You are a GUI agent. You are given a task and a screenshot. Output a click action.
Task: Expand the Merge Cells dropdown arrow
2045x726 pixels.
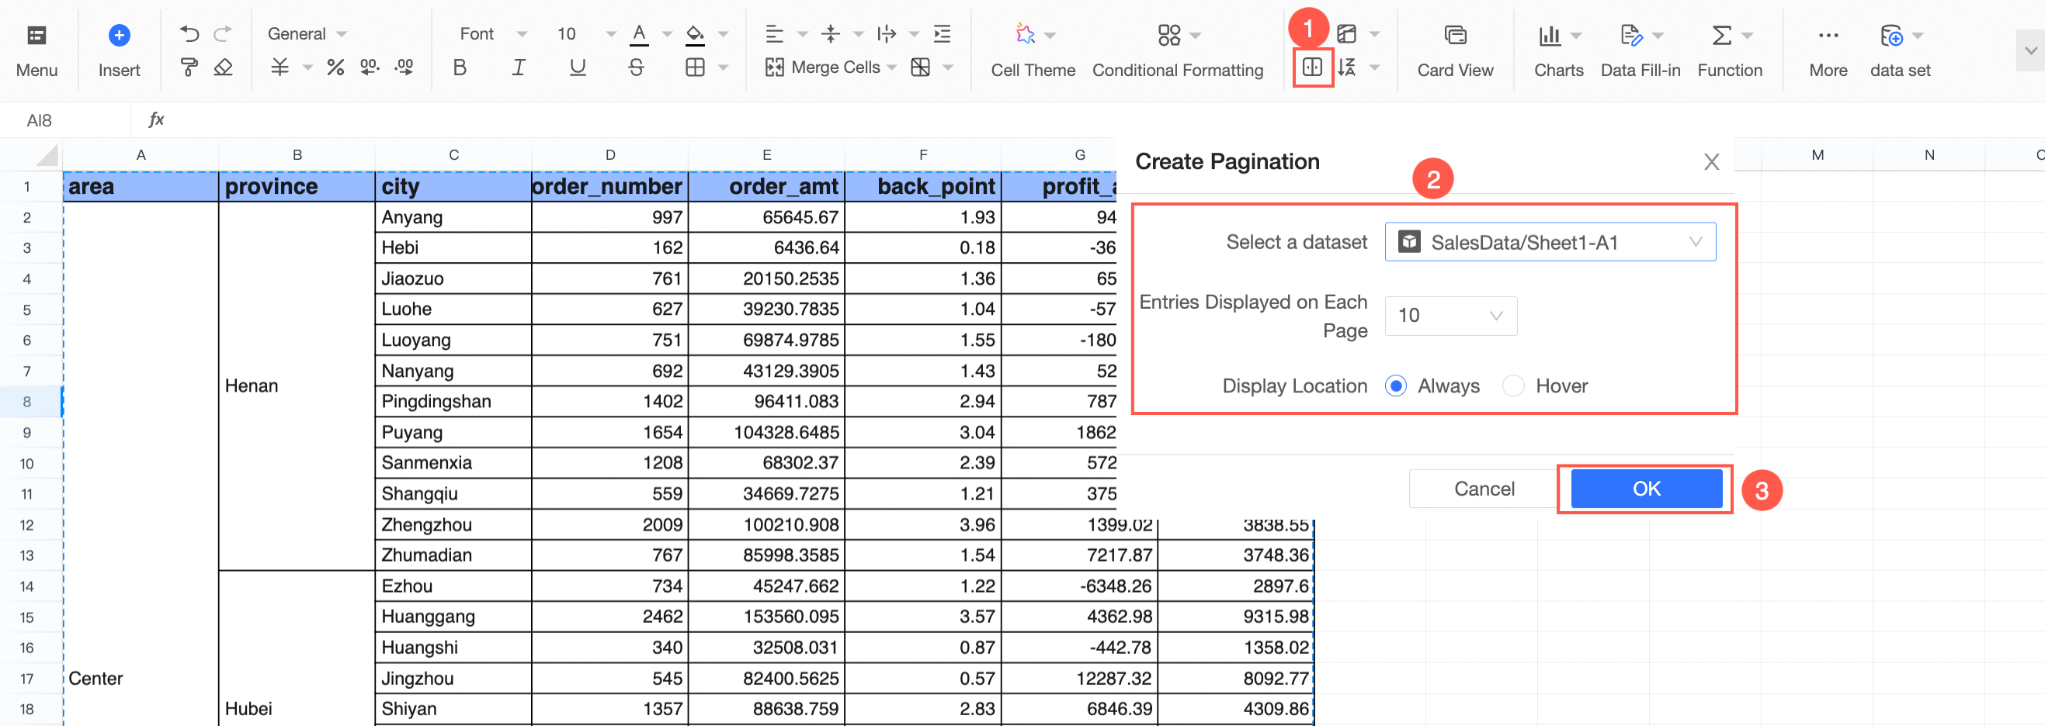(891, 67)
